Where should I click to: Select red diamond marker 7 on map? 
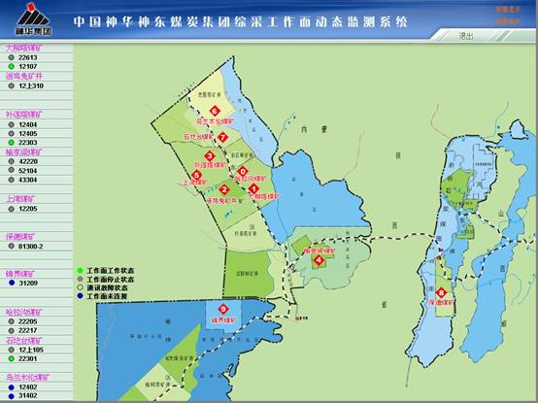tap(222, 138)
